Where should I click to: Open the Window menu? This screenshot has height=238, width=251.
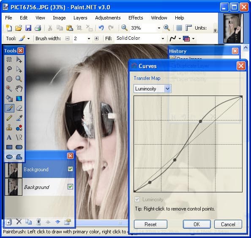click(159, 18)
